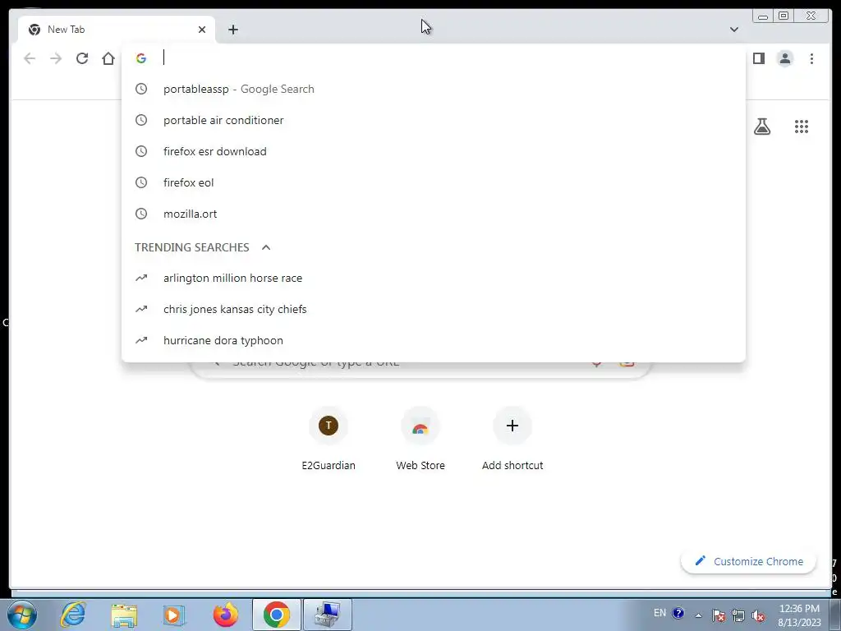Open the Windows Start menu
The height and width of the screenshot is (631, 841).
[21, 615]
